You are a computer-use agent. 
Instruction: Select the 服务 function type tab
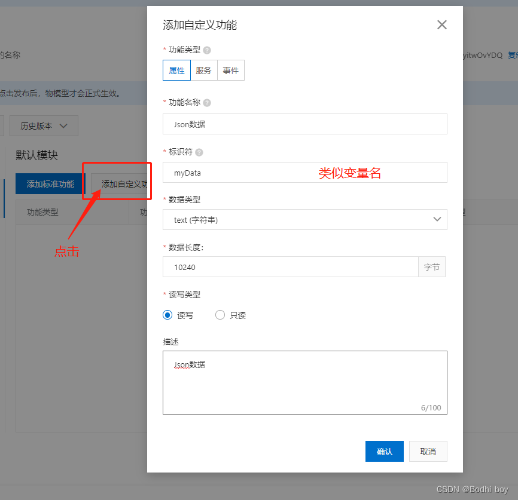tap(204, 70)
